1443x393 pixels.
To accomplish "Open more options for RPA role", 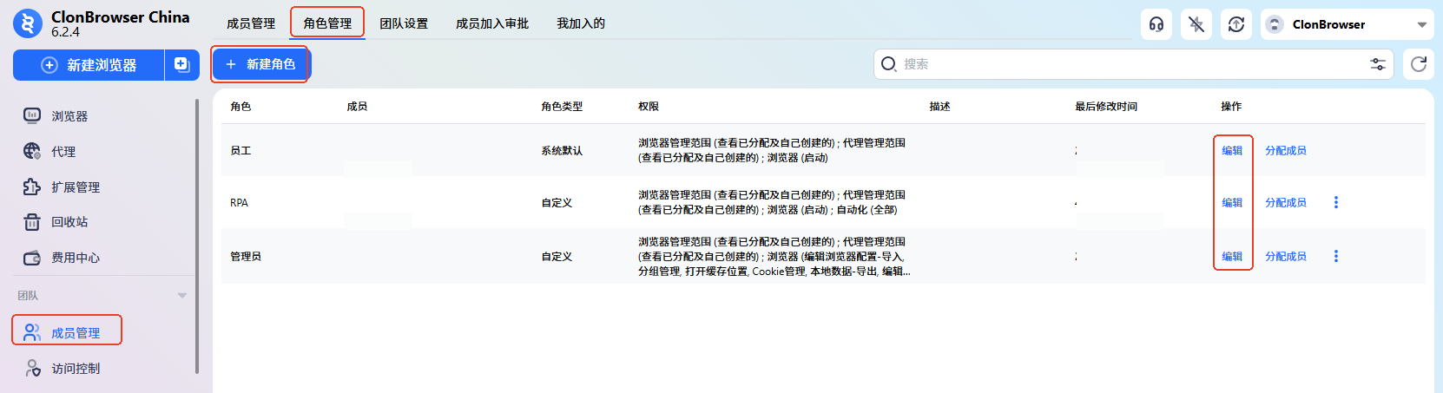I will coord(1336,202).
